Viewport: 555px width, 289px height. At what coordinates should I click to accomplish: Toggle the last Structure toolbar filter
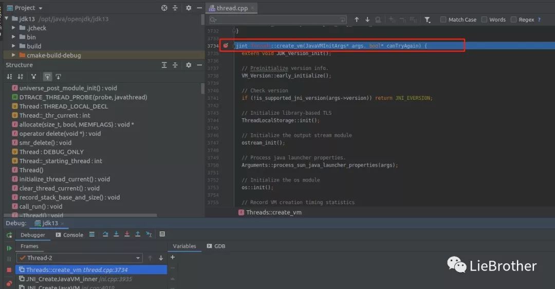(x=59, y=77)
